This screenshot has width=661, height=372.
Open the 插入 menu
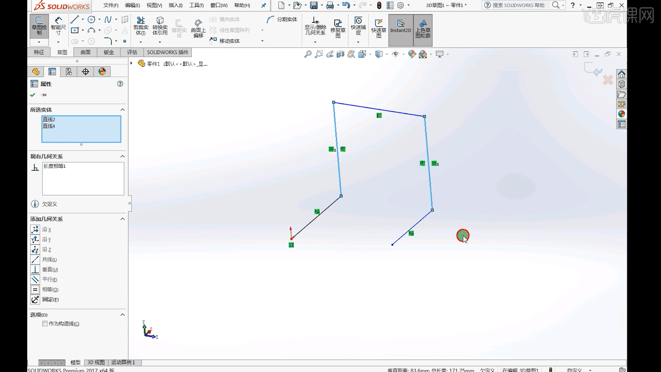pos(175,5)
